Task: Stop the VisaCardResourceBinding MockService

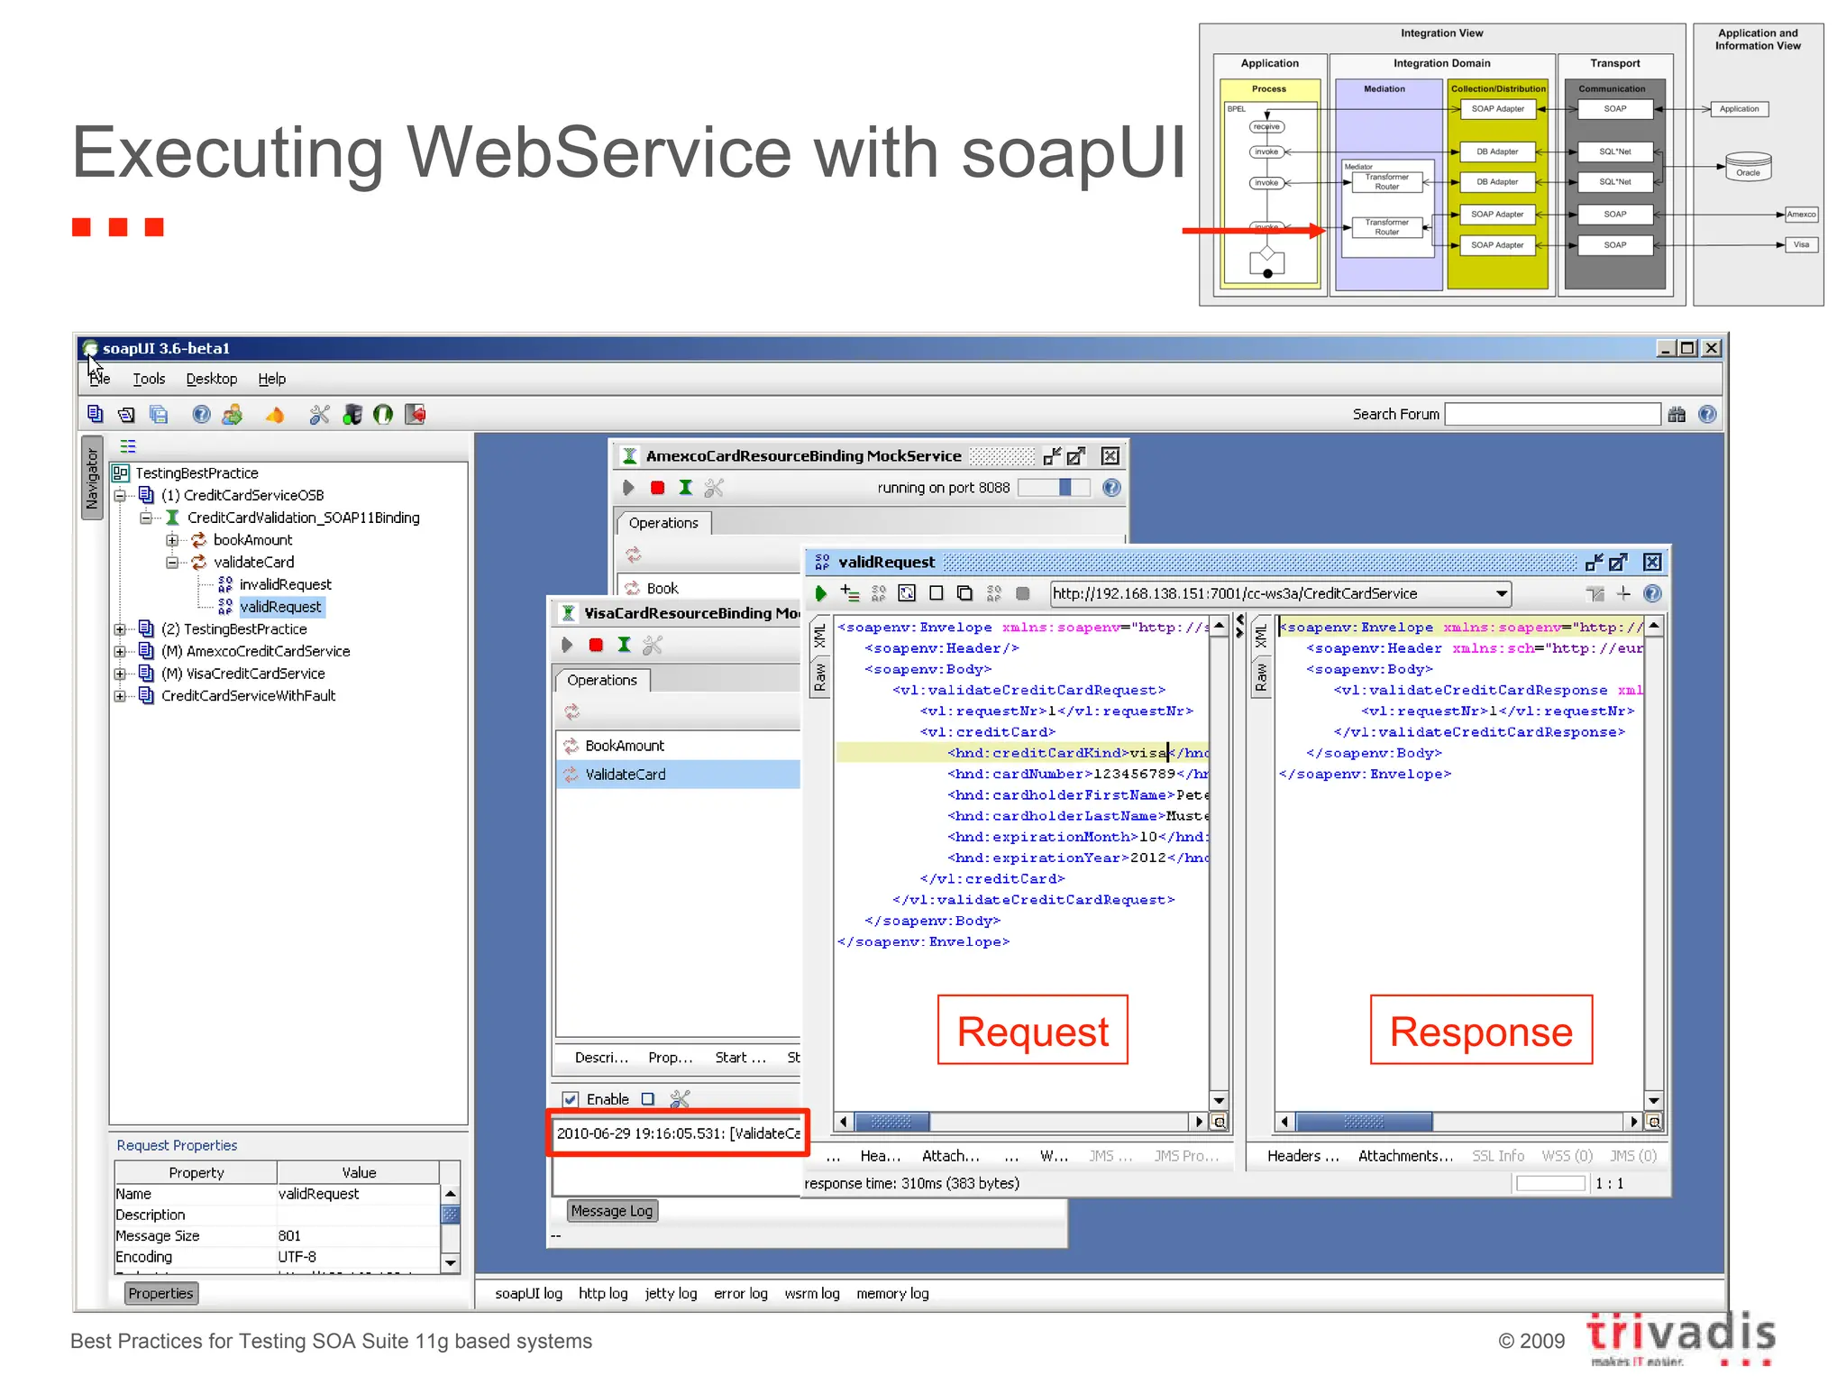Action: tap(596, 645)
